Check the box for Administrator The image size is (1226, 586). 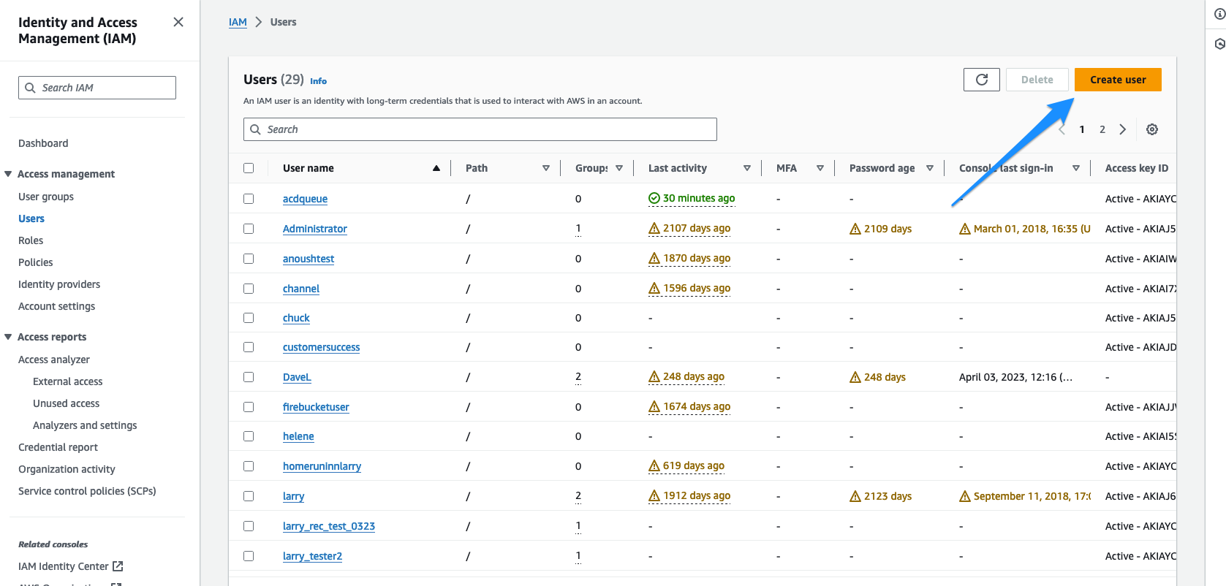tap(249, 229)
